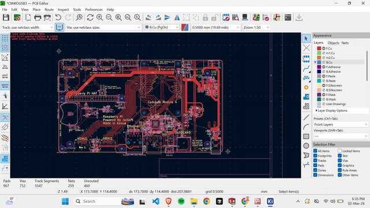Click the In1.Cu green color swatch

319,53
